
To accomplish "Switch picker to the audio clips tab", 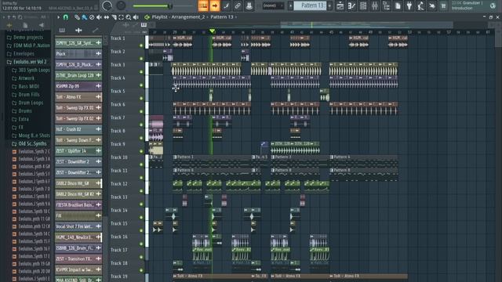I will pos(78,30).
